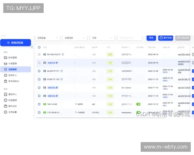The height and width of the screenshot is (155, 194).
Task: Click grey device icon before 40.233.77.171
Action: (x=45, y=71)
